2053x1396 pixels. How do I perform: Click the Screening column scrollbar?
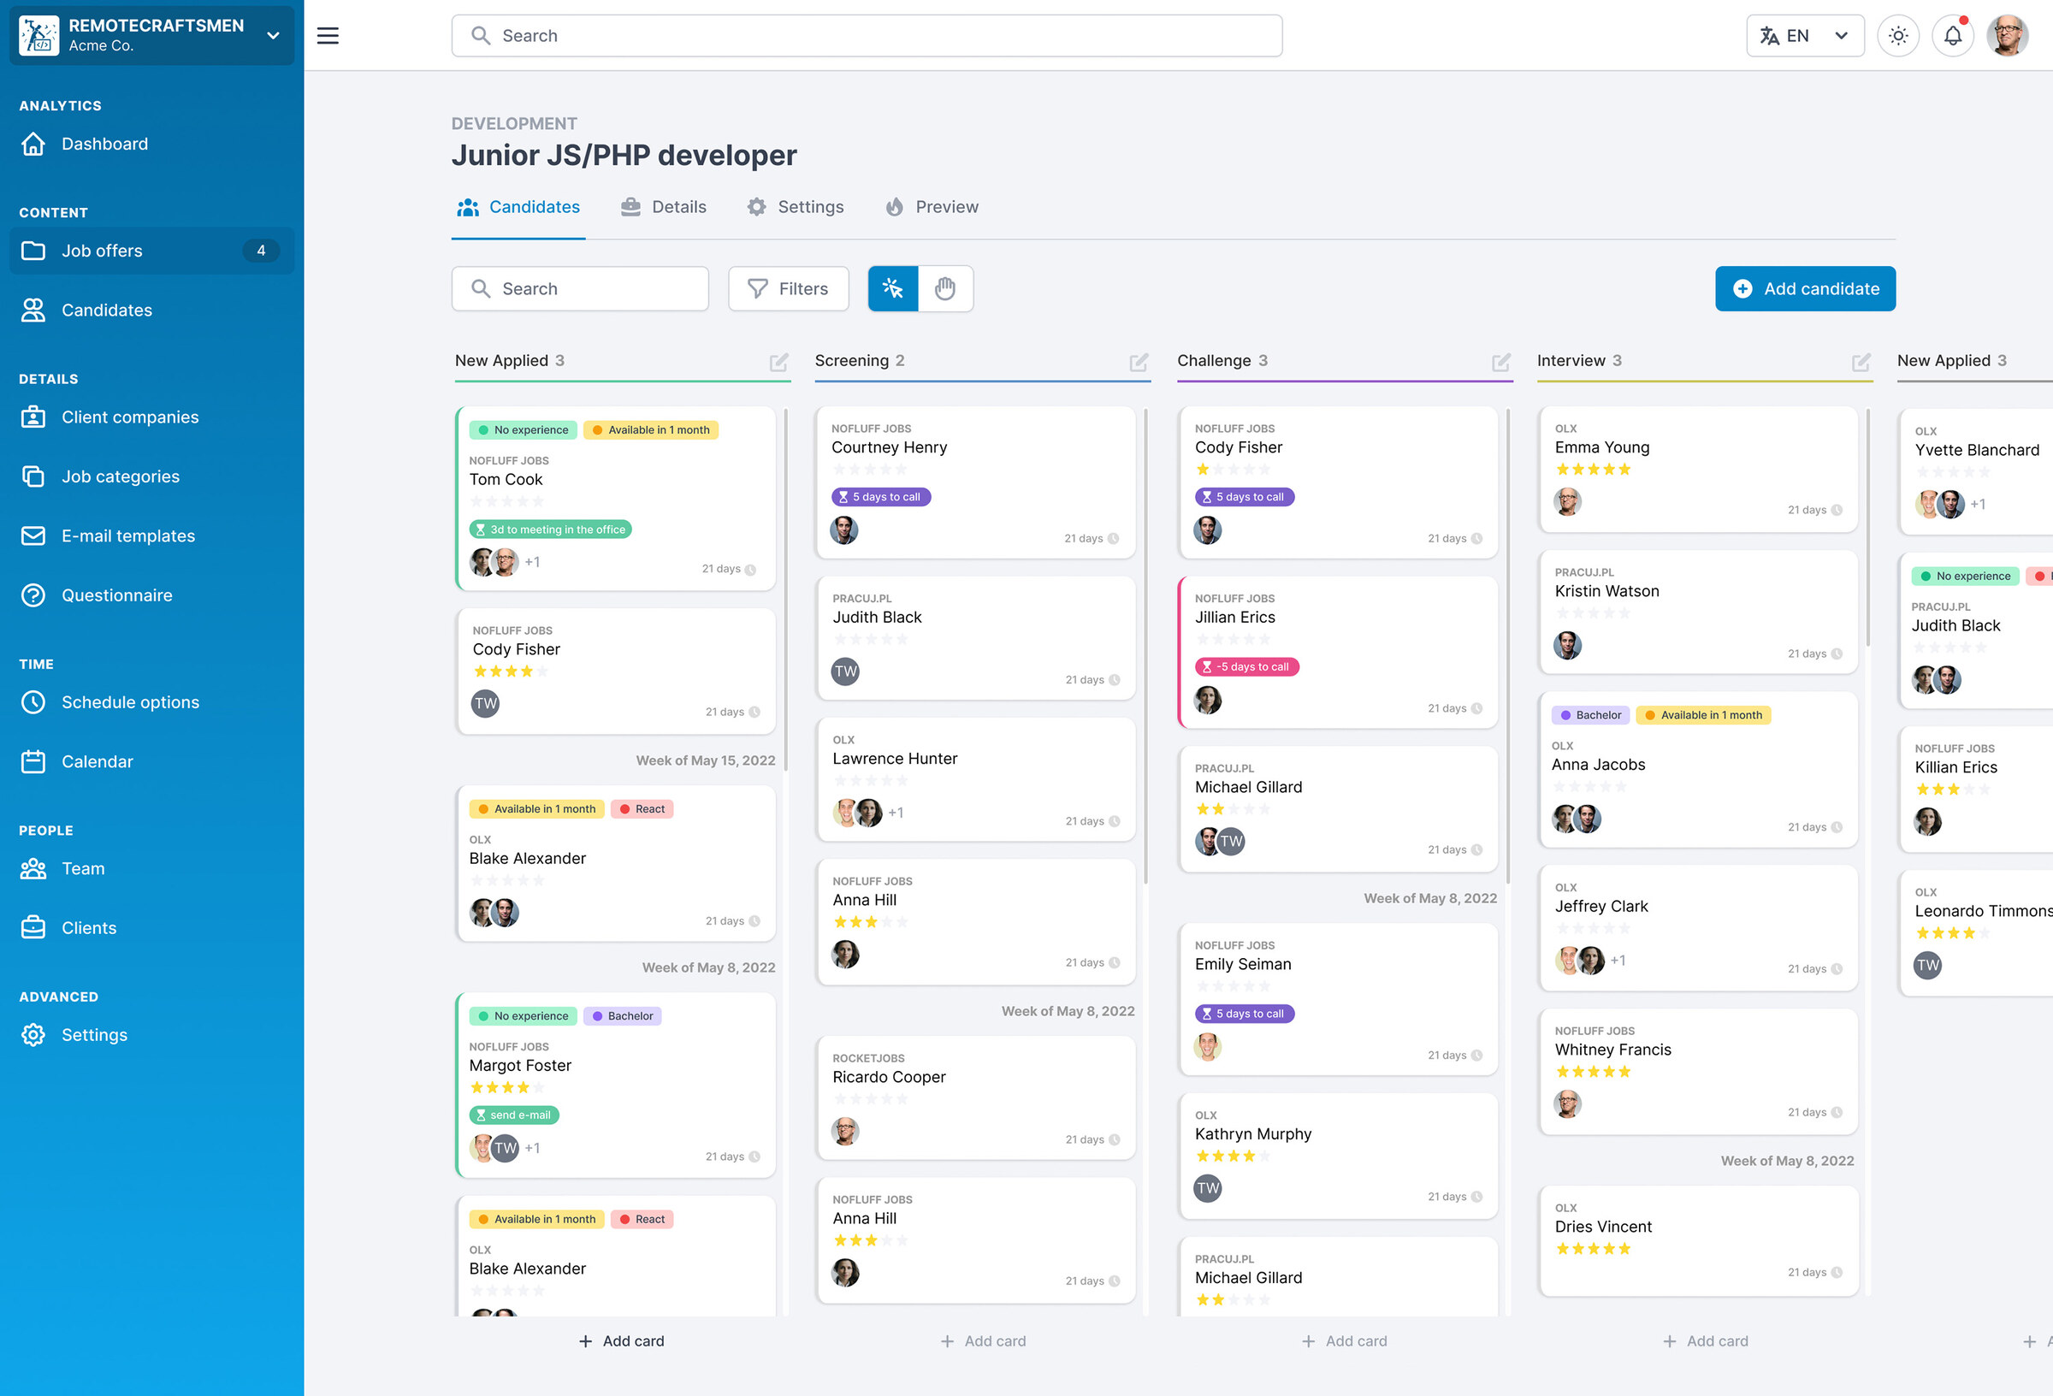pyautogui.click(x=1145, y=645)
